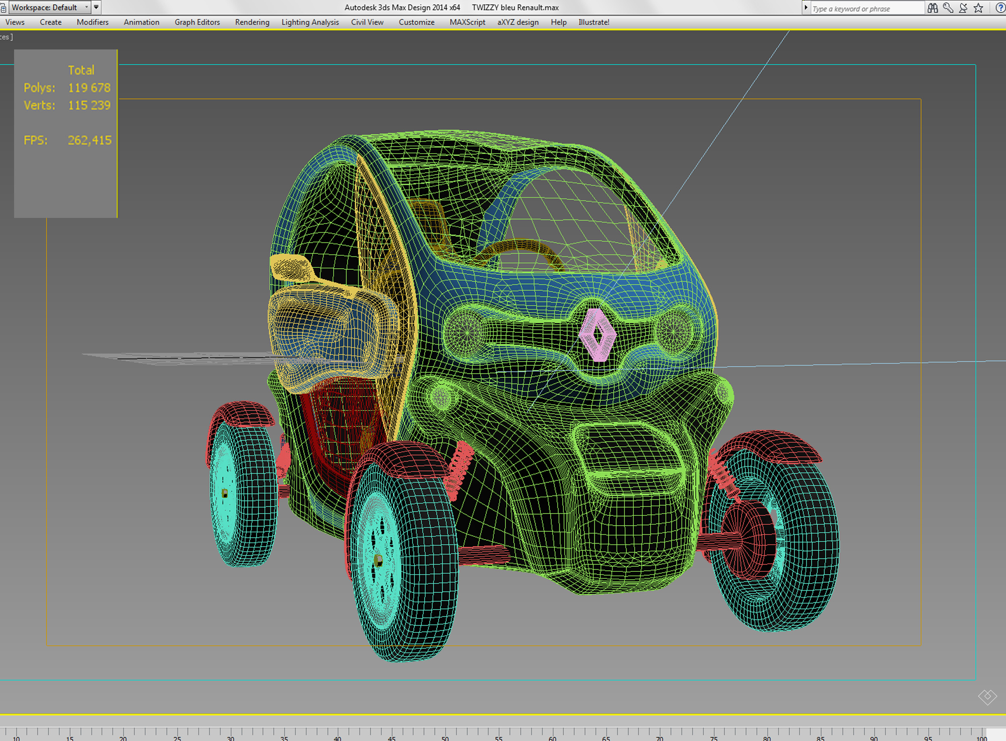Click the FPS value 262,415

pyautogui.click(x=90, y=140)
